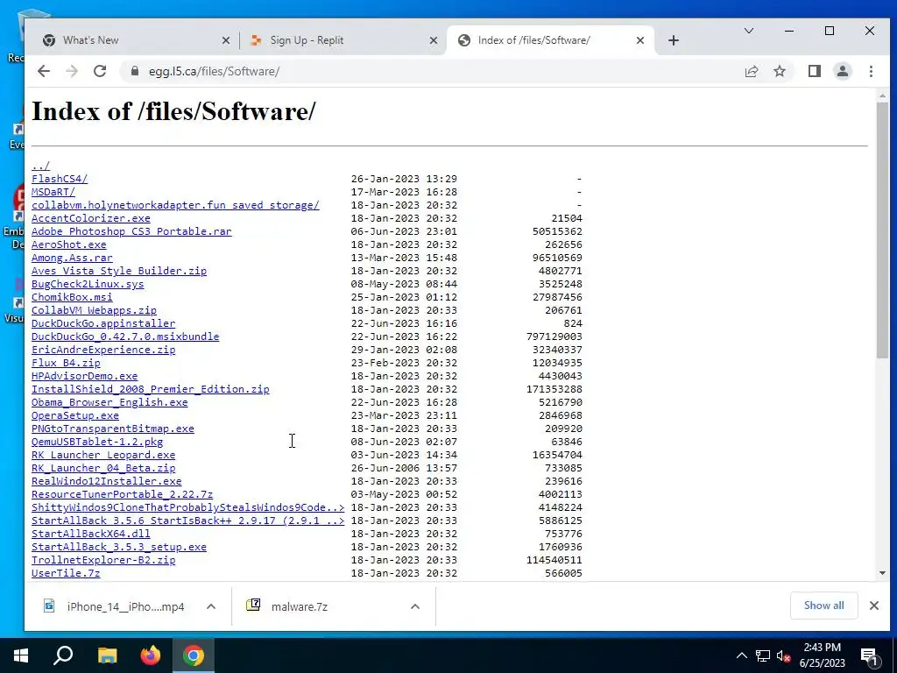Download StartAllBack_3.5.3_setup.exe

119,548
